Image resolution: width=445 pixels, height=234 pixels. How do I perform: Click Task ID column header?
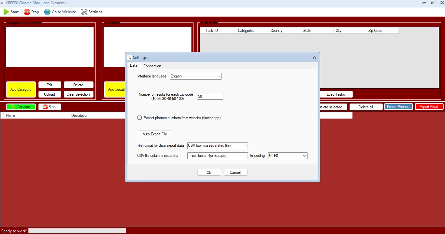click(x=219, y=31)
